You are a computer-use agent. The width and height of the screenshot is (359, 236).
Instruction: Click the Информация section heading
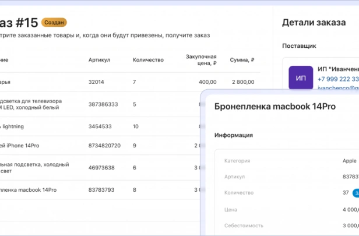tap(234, 135)
